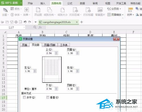The width and height of the screenshot is (142, 112).
Task: Open the 公式 ribbon tab
Action: 70,3
